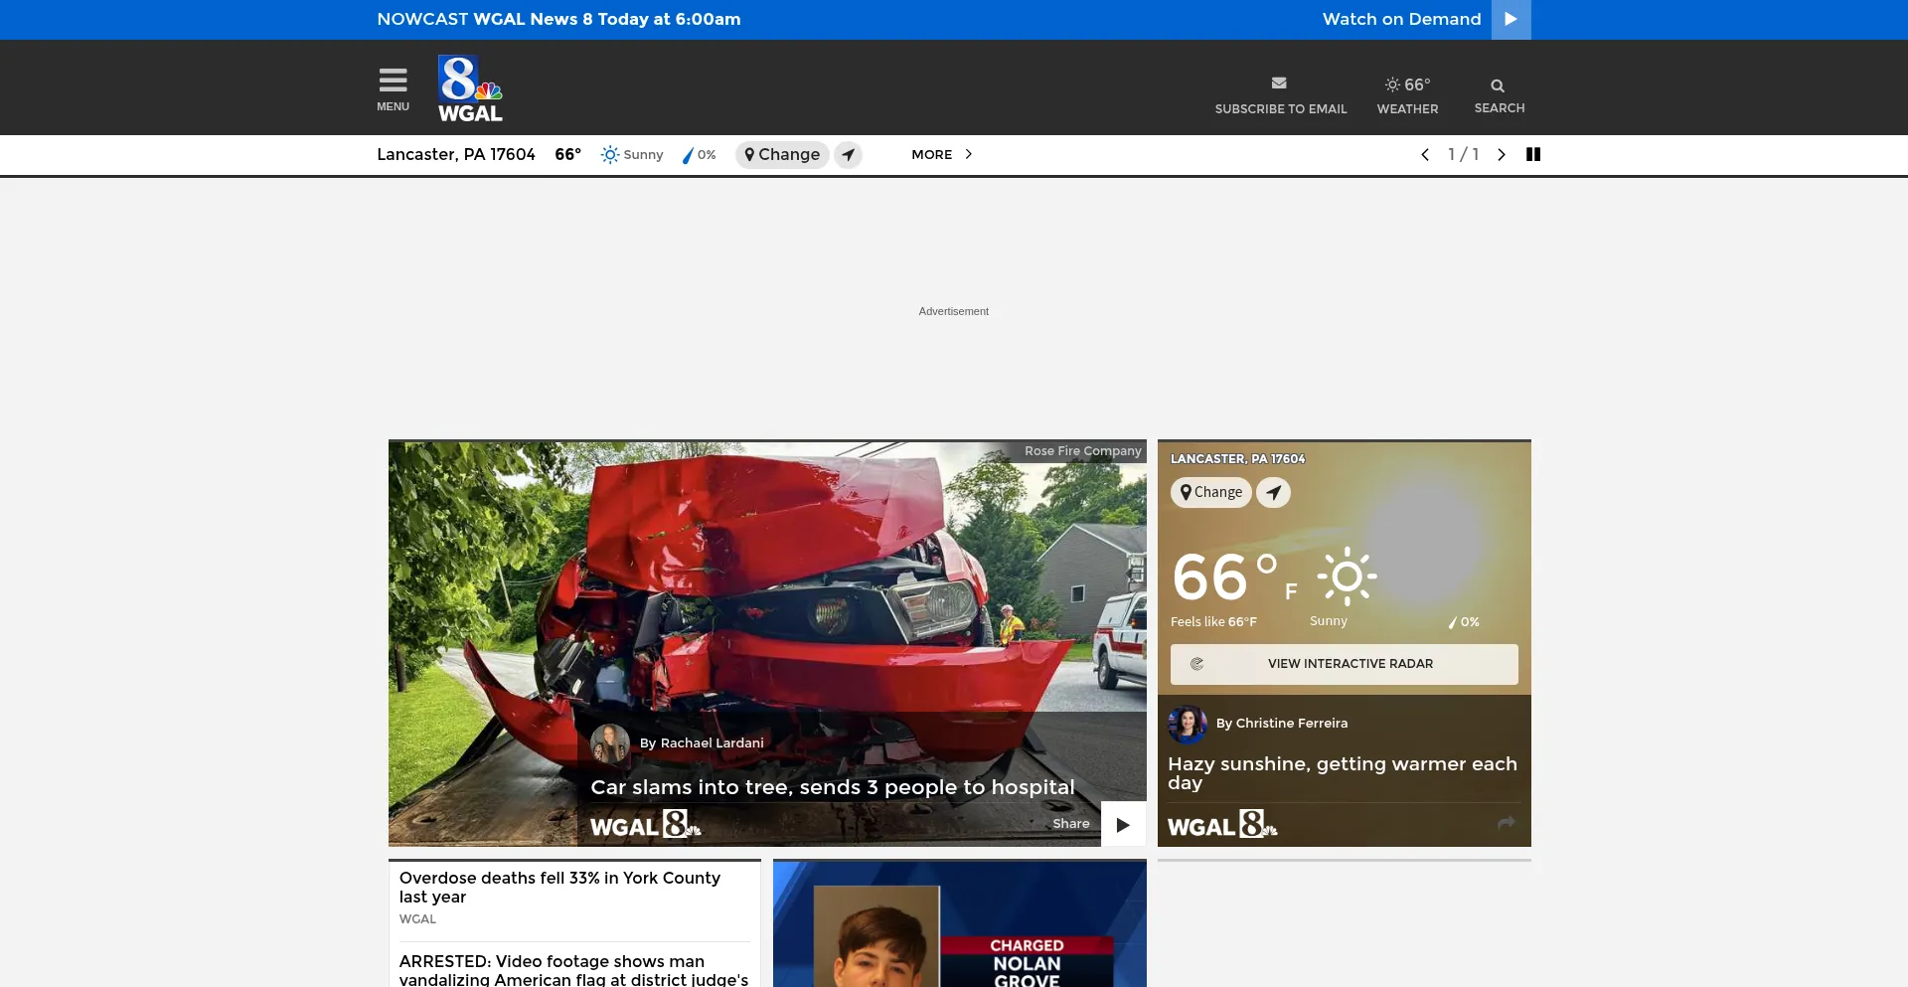The width and height of the screenshot is (1908, 987).
Task: Open Hazy sunshine forecast headline
Action: [1342, 772]
